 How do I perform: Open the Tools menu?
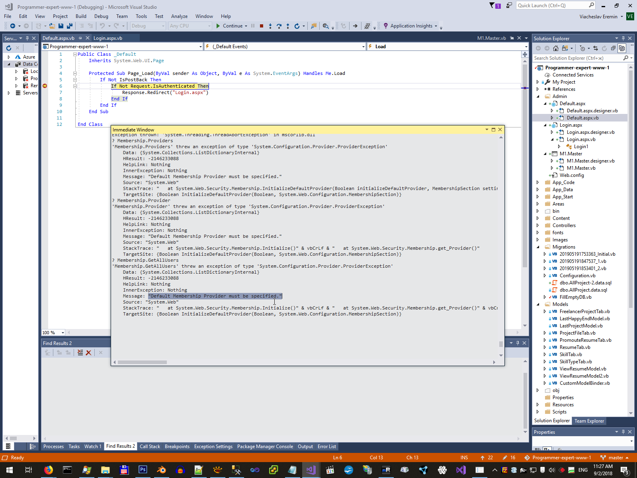[x=141, y=16]
